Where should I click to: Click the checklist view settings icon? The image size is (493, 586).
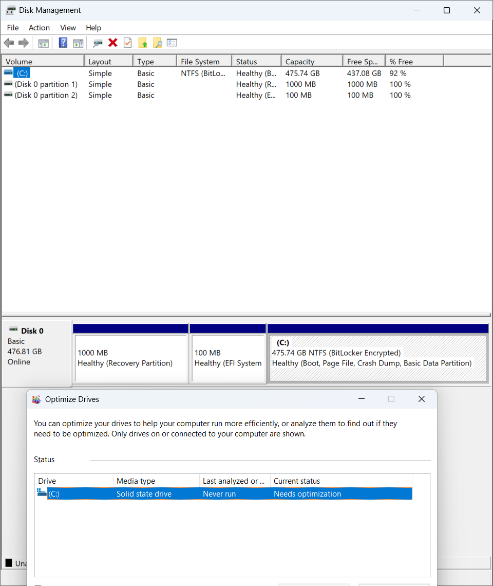tap(172, 43)
